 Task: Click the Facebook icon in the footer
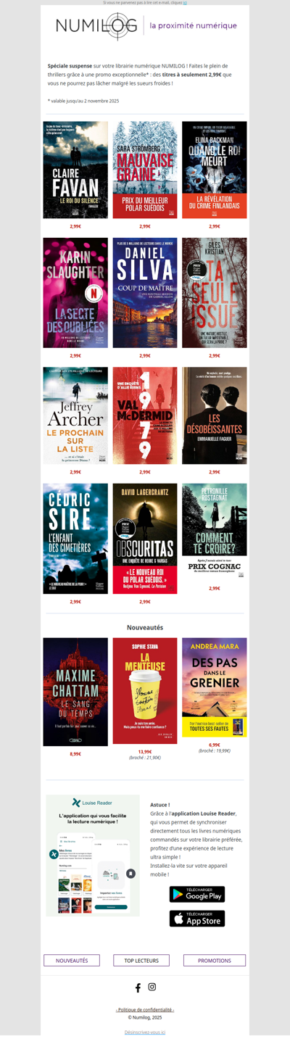point(138,987)
